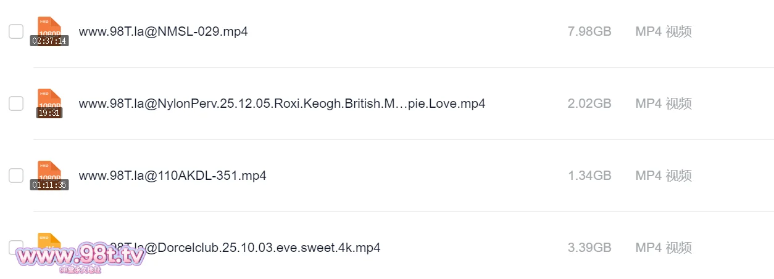The width and height of the screenshot is (774, 279).
Task: Tick the checkbox for NMSL-029.mp4
Action: (16, 31)
